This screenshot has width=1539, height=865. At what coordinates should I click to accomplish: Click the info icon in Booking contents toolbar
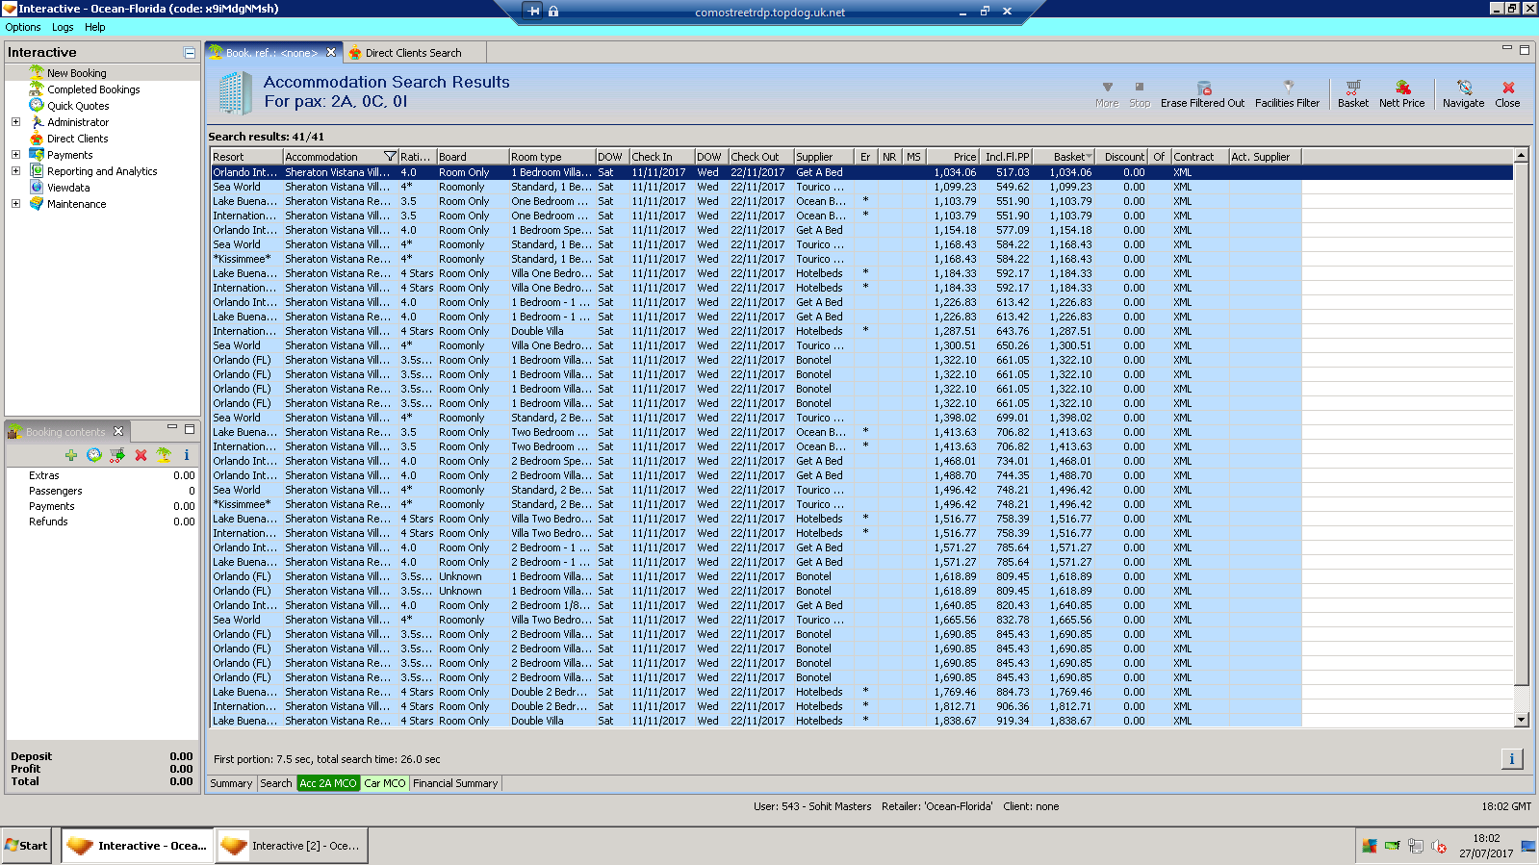pos(187,455)
